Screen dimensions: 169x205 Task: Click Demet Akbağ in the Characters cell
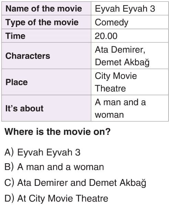coord(122,62)
